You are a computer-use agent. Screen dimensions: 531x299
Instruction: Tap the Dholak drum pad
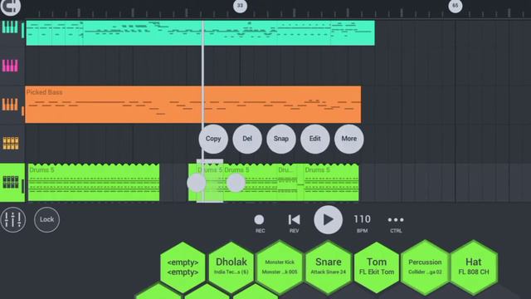click(231, 267)
